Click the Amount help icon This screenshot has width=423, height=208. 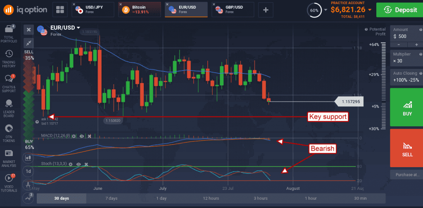click(x=421, y=30)
